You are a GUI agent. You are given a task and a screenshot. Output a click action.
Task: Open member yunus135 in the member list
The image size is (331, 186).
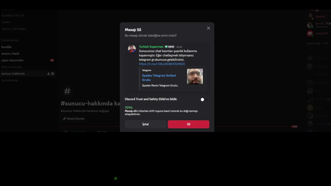click(x=322, y=34)
